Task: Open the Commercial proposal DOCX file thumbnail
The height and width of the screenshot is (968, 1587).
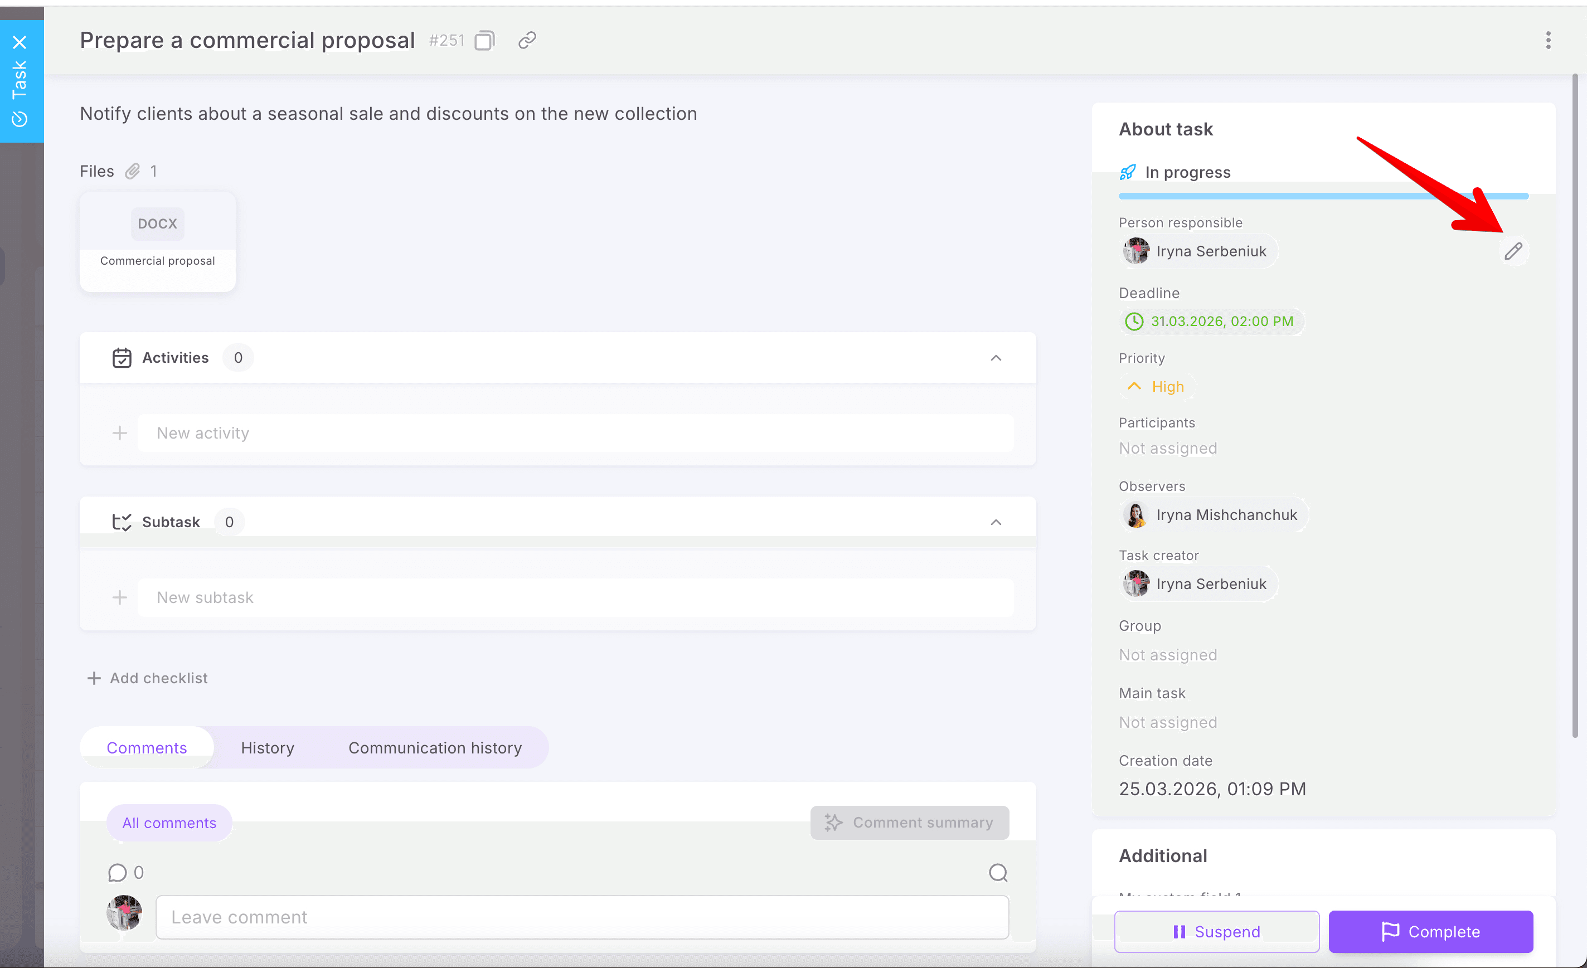Action: click(158, 241)
